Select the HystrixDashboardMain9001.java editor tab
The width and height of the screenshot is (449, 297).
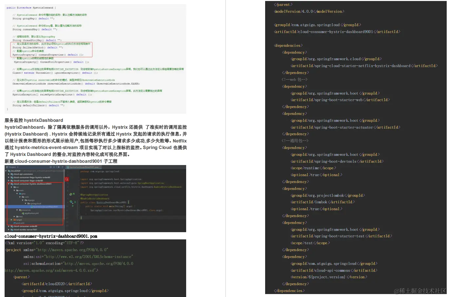83,167
